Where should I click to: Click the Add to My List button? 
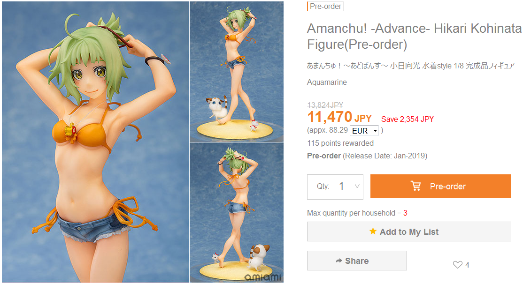[409, 232]
